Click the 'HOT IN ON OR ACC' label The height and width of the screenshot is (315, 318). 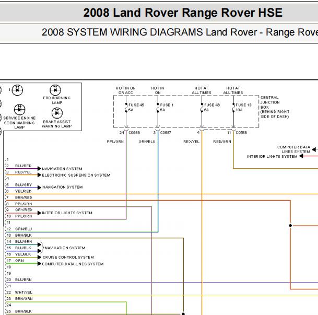125,90
